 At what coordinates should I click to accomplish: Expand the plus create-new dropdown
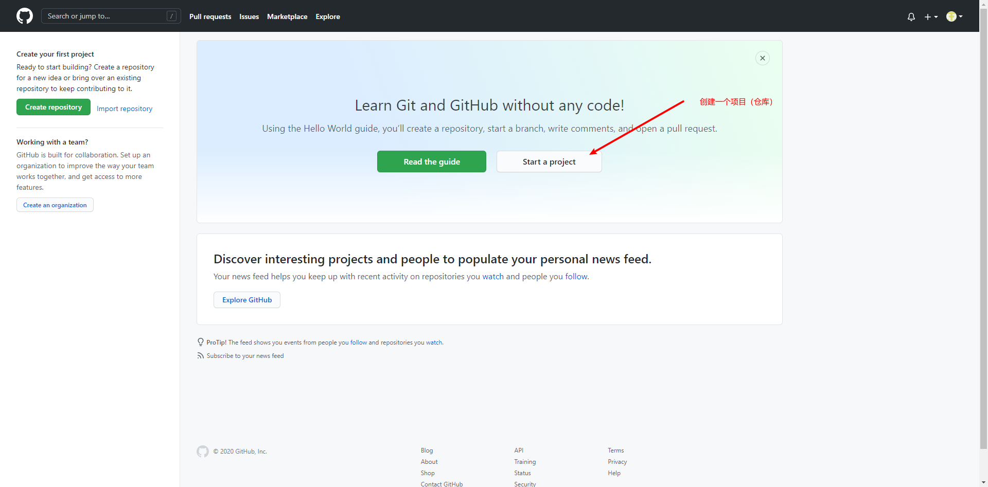(931, 16)
